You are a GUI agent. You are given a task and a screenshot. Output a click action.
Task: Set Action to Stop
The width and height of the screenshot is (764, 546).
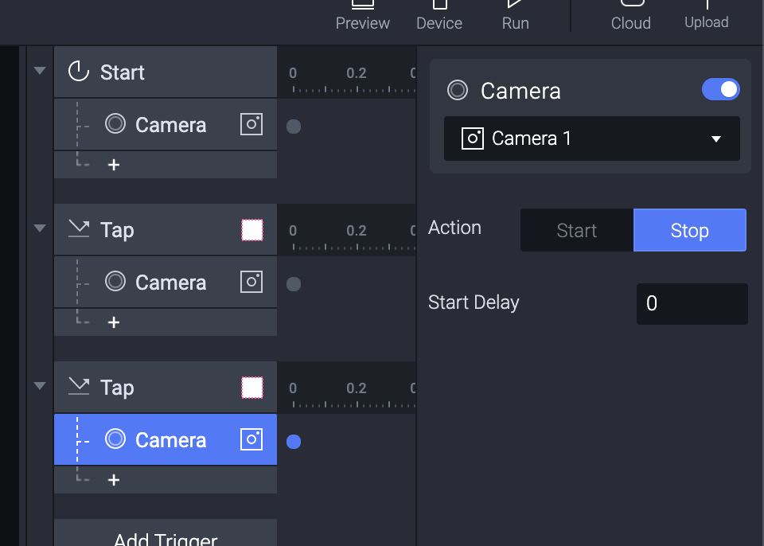(689, 231)
